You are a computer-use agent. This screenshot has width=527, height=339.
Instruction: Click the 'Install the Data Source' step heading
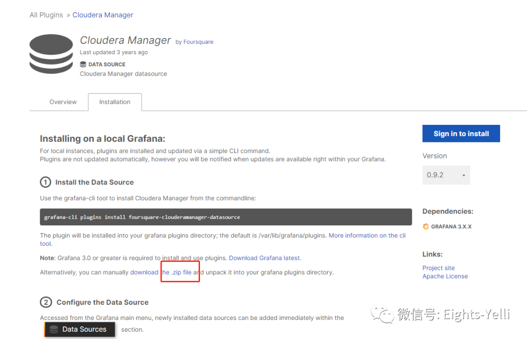[x=95, y=182]
